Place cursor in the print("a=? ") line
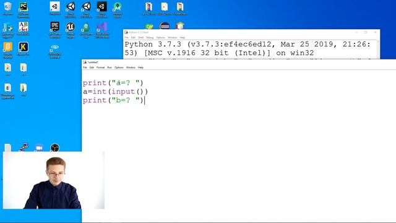Image resolution: width=396 pixels, height=223 pixels. point(113,83)
